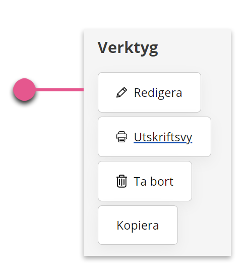The width and height of the screenshot is (250, 274).
Task: Click the Ta bort text label
Action: (x=153, y=181)
